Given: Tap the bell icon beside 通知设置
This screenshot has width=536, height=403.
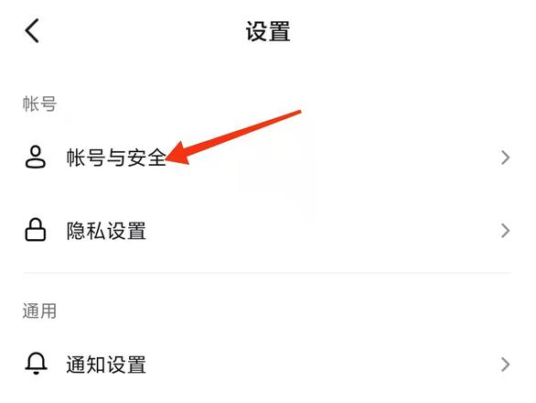Looking at the screenshot, I should 36,364.
